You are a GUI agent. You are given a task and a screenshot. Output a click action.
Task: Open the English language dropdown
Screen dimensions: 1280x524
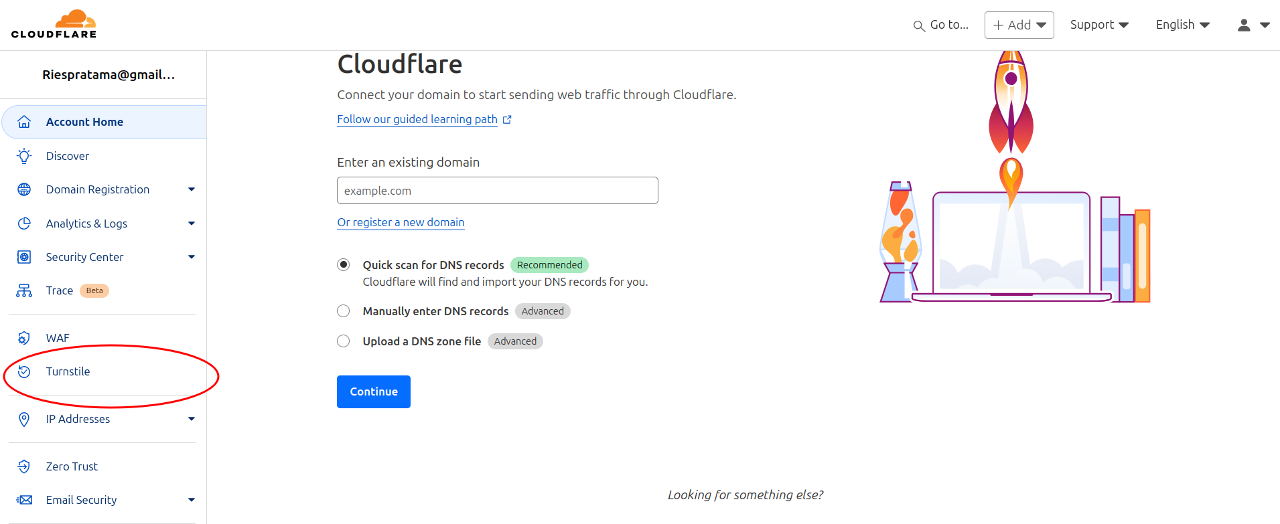click(x=1182, y=25)
